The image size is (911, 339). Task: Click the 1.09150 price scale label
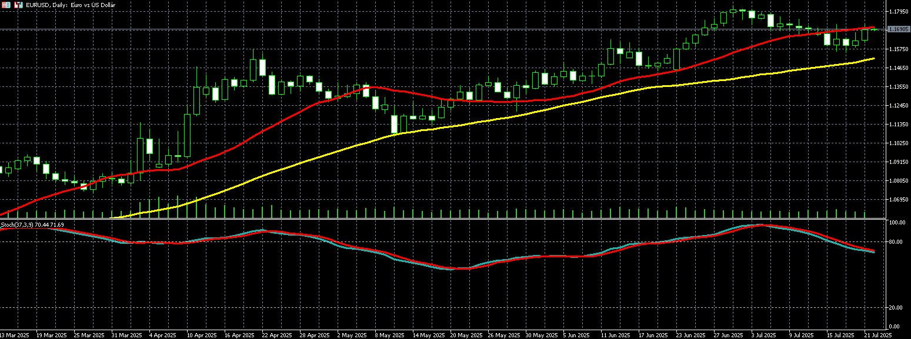(898, 162)
